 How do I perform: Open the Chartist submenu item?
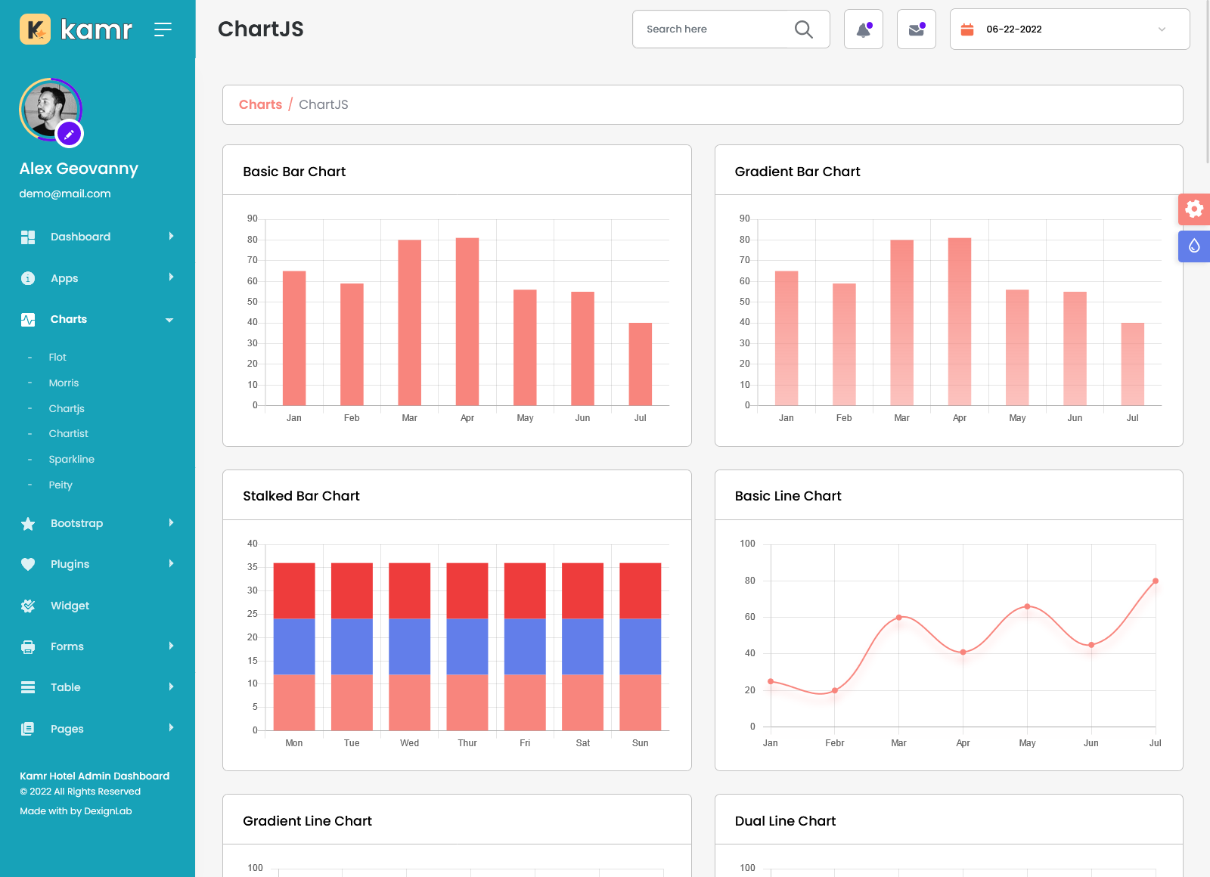68,434
